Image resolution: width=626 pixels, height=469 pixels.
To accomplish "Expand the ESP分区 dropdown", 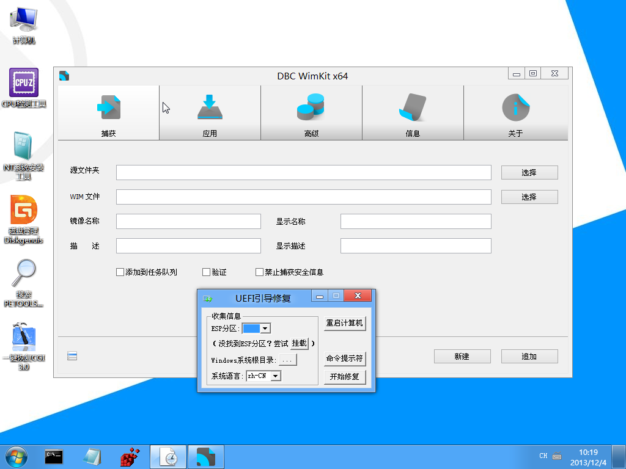I will (x=265, y=329).
